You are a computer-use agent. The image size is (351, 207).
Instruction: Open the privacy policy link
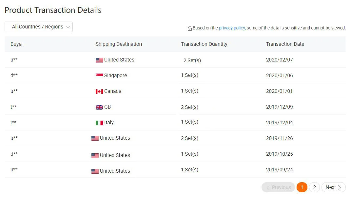click(x=232, y=28)
